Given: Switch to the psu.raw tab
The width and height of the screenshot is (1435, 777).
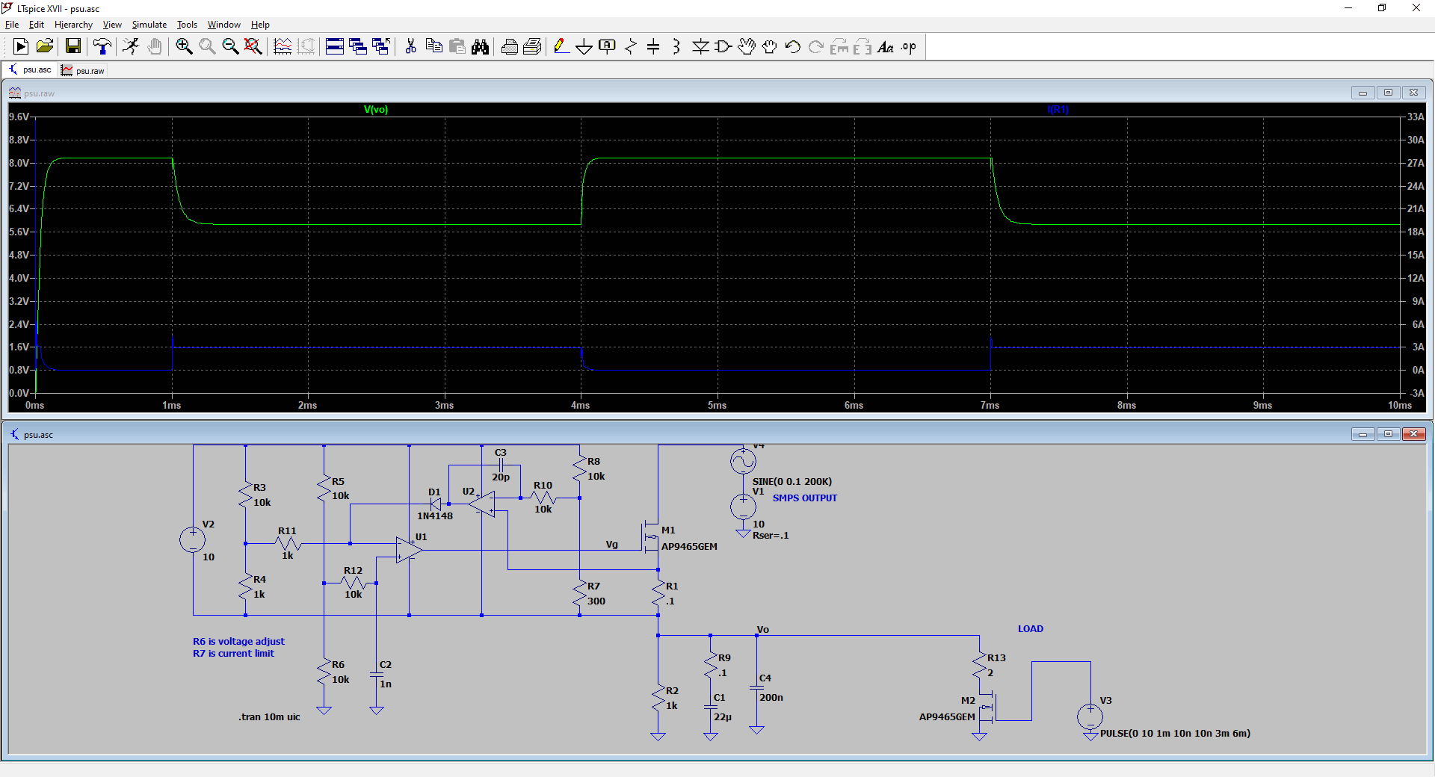Looking at the screenshot, I should [x=83, y=70].
